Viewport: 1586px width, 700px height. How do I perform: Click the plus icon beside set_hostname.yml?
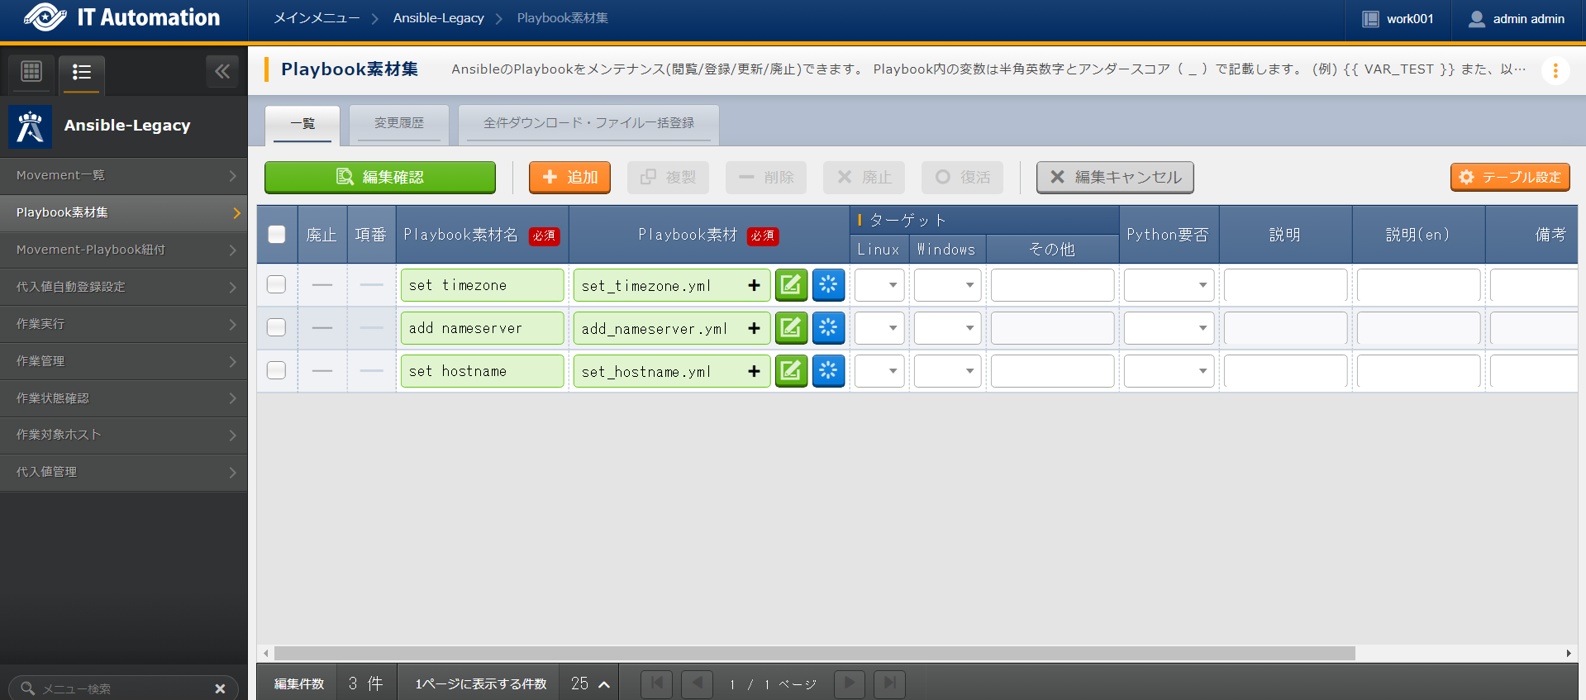tap(754, 372)
